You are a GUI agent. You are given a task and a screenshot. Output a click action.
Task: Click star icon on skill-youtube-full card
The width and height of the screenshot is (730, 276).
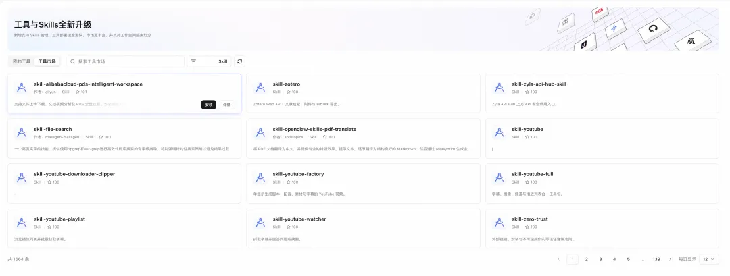(x=527, y=182)
